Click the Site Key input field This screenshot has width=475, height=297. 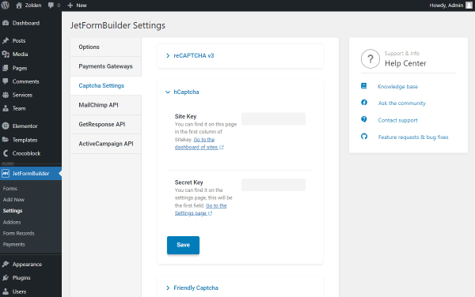[x=273, y=118]
